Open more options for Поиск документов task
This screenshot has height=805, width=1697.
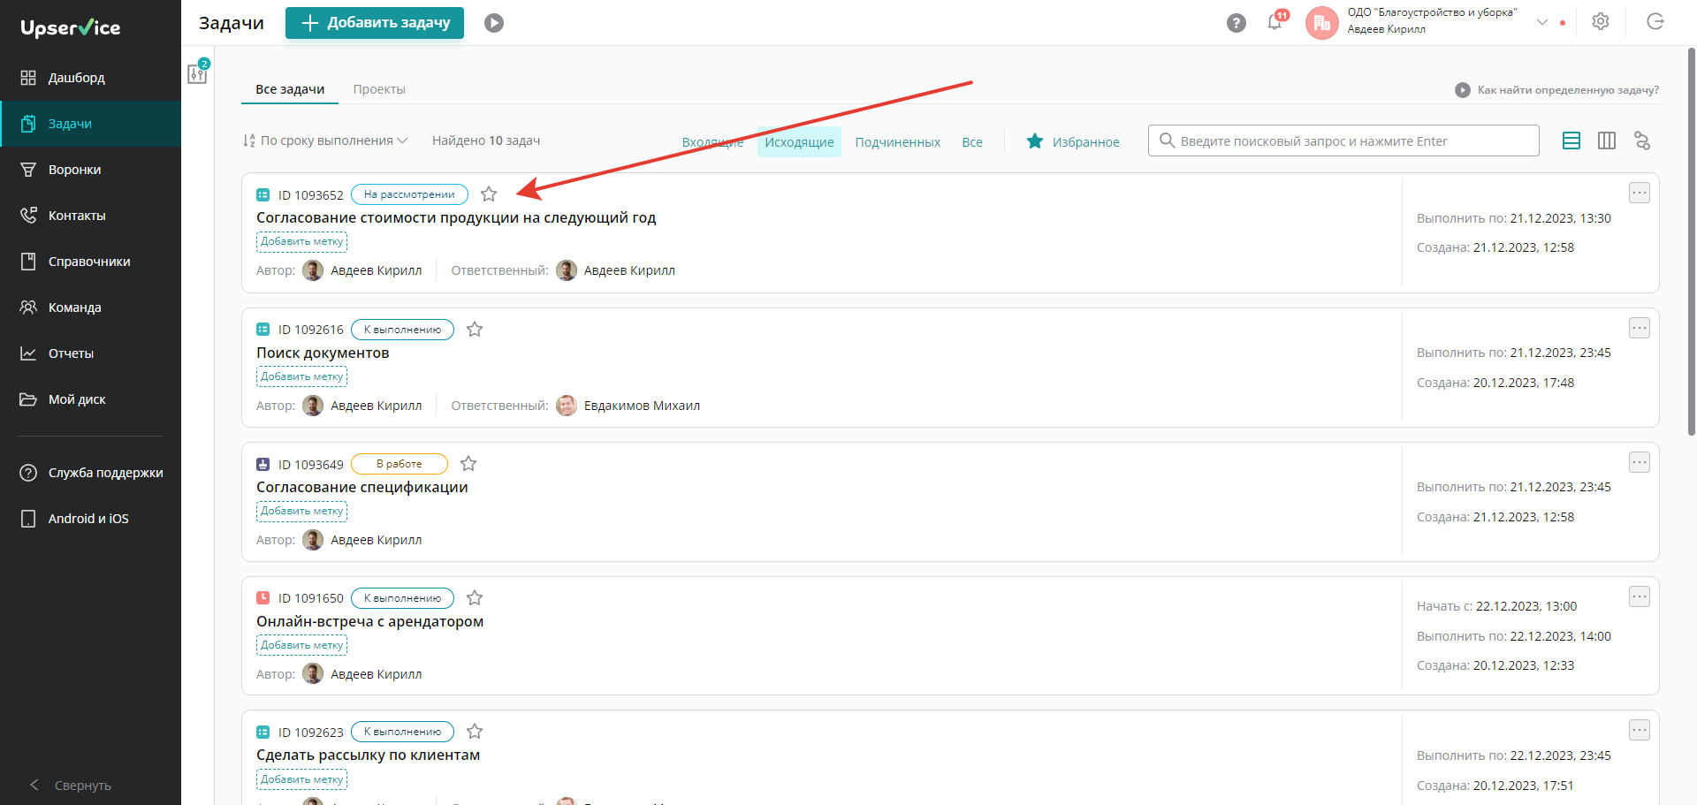coord(1640,328)
